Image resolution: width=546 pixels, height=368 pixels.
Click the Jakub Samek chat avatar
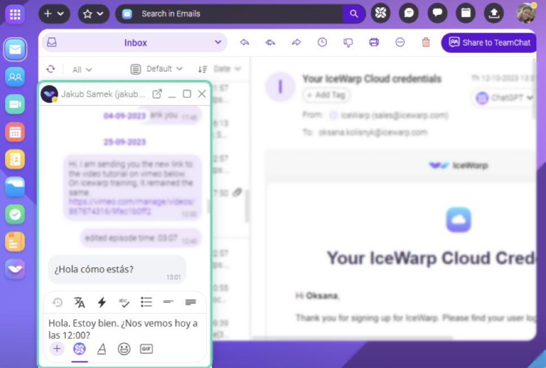pos(49,94)
